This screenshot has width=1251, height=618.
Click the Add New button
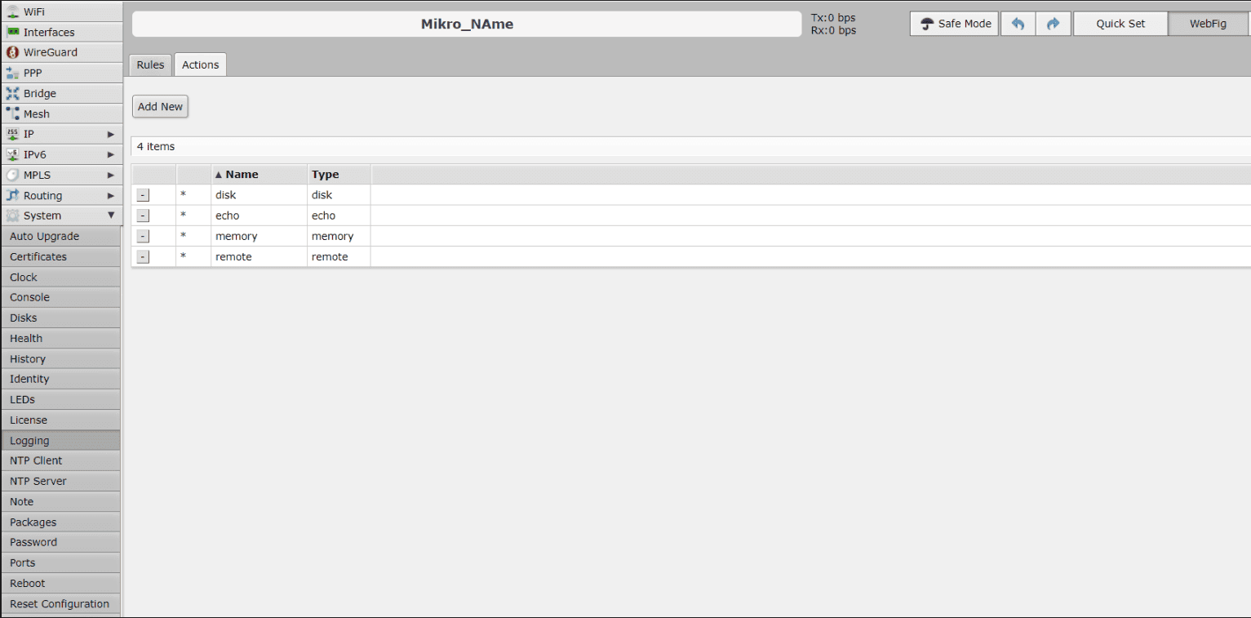click(160, 106)
